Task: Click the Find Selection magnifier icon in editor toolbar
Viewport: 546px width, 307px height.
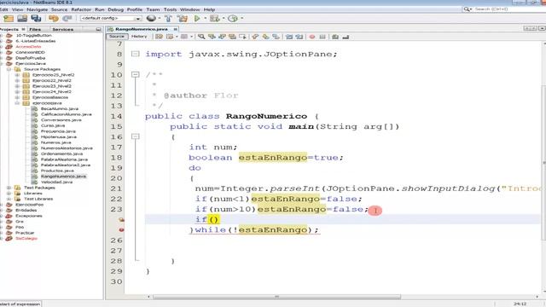Action: tap(201, 37)
